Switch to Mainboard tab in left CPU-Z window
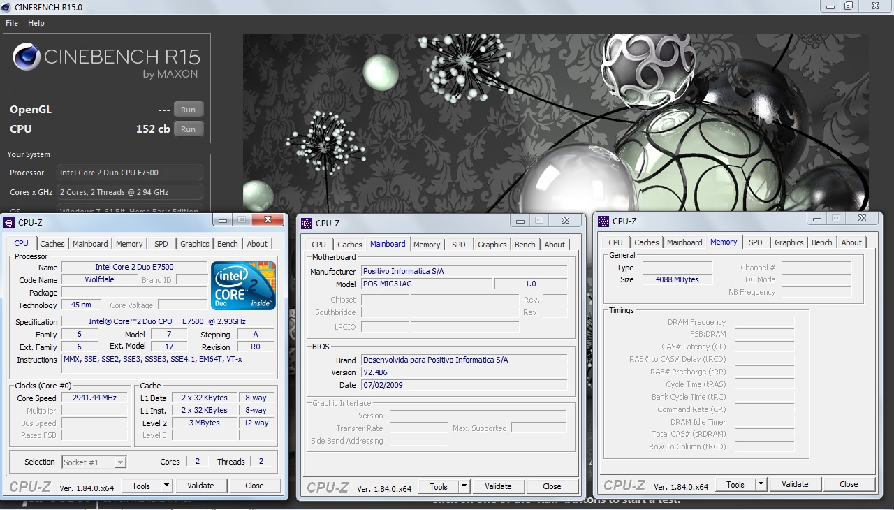This screenshot has width=894, height=510. pyautogui.click(x=91, y=244)
